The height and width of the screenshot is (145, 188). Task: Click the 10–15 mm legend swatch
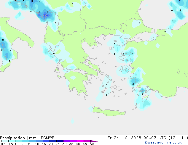(x=39, y=141)
